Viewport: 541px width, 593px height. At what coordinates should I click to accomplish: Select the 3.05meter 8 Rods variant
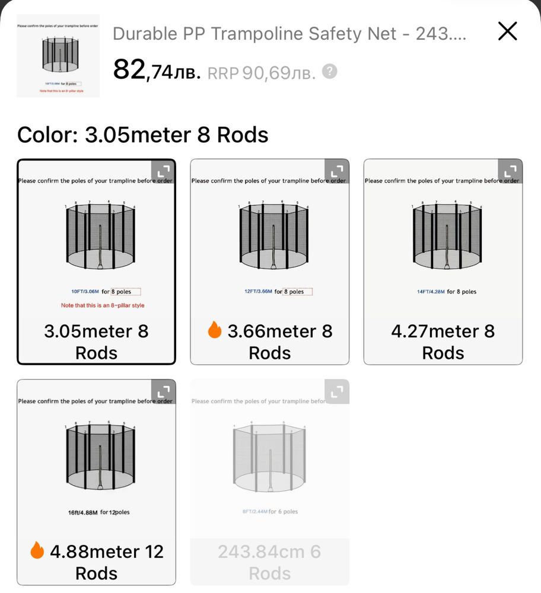point(97,262)
